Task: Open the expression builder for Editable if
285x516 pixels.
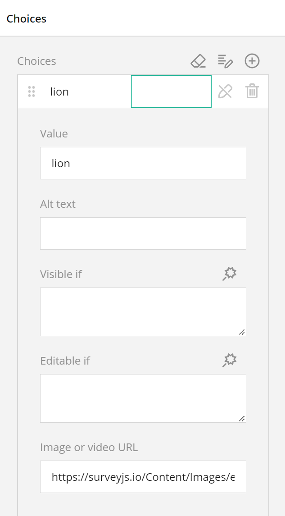Action: (x=230, y=360)
